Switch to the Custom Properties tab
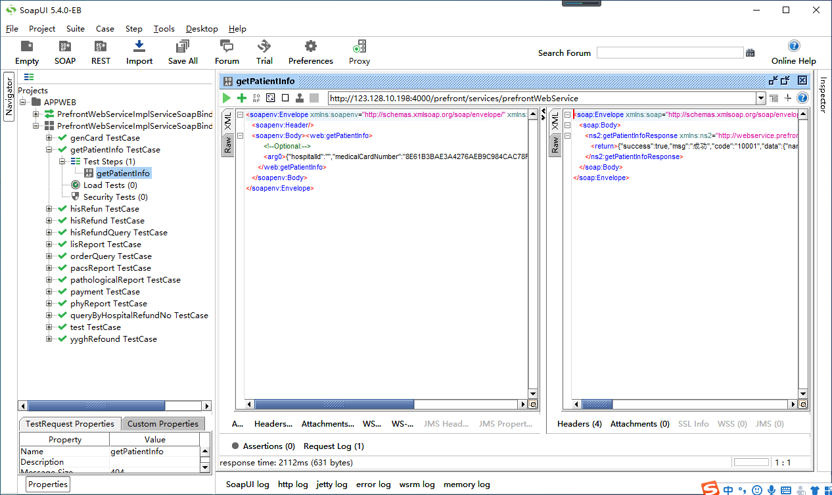This screenshot has height=495, width=832. point(162,423)
